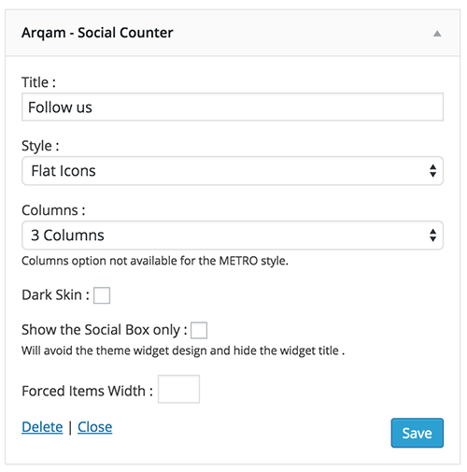Click the Delete link

click(x=42, y=427)
